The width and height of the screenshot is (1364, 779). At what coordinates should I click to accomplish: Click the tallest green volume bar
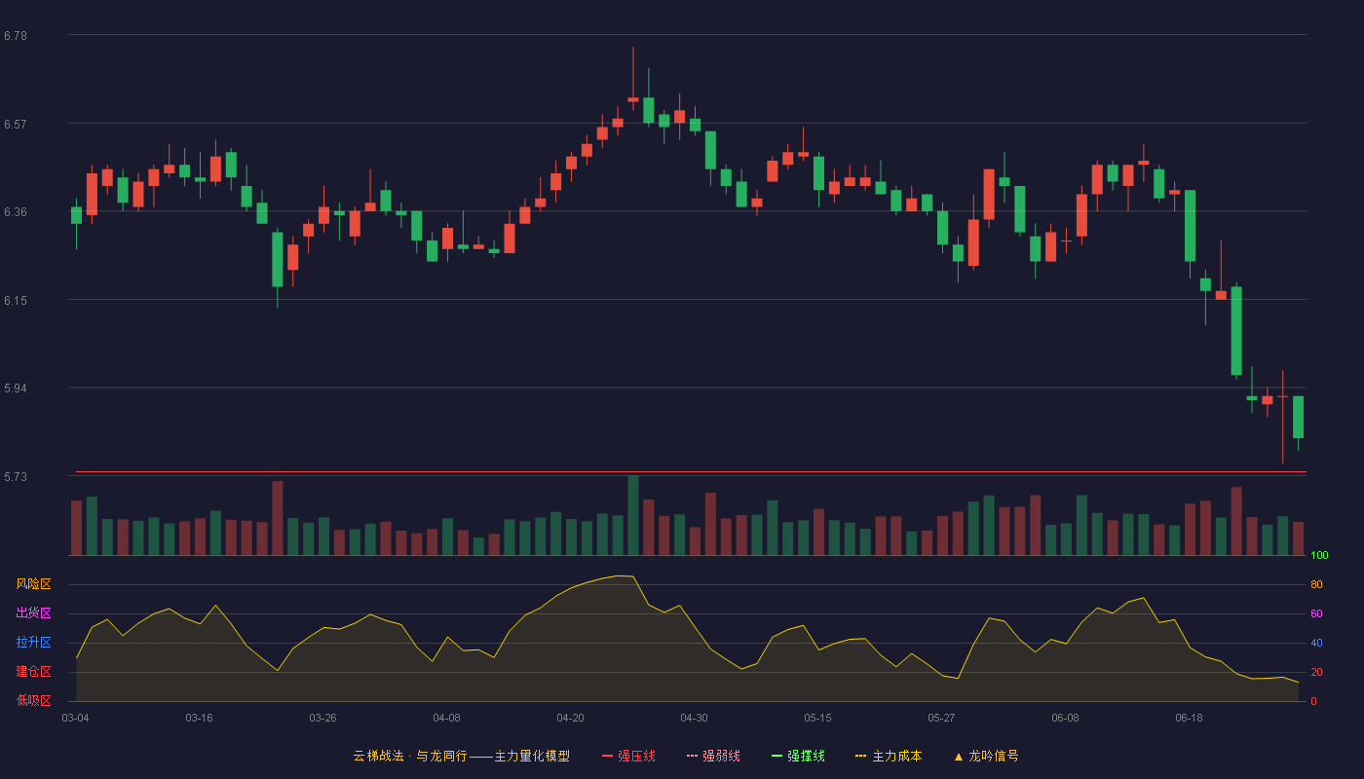click(x=633, y=515)
